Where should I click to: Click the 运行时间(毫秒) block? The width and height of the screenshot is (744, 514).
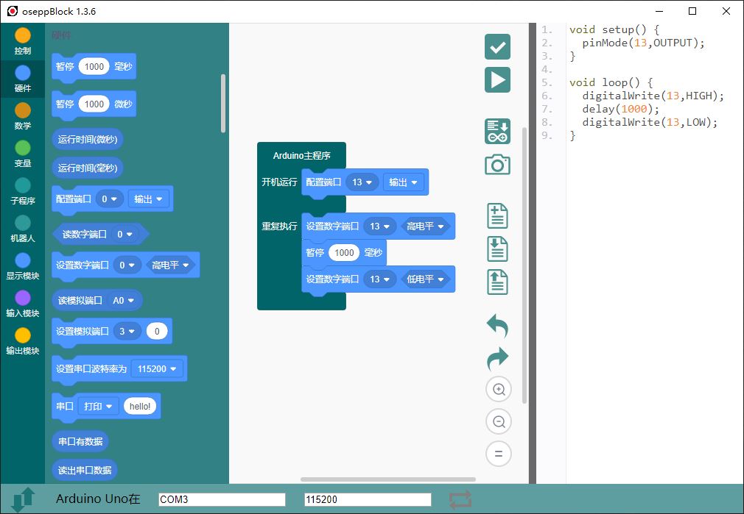[x=88, y=168]
